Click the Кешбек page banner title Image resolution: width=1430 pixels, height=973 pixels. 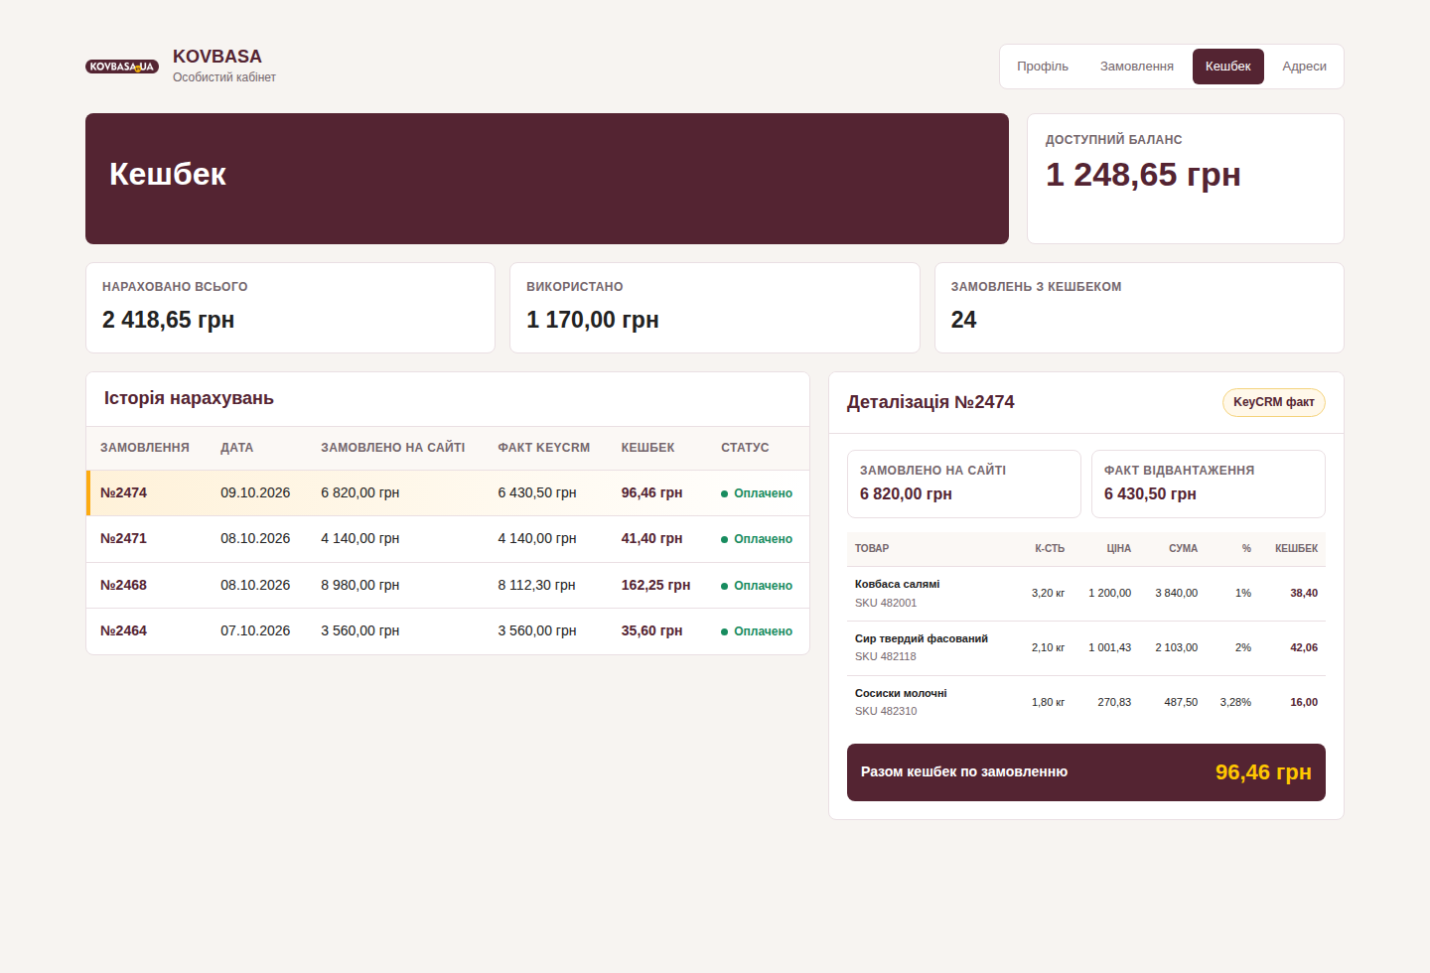[168, 174]
